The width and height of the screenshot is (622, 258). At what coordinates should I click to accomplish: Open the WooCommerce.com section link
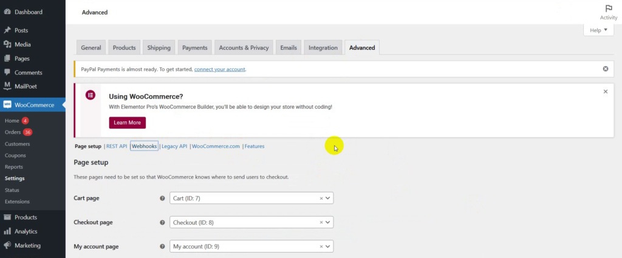(216, 146)
